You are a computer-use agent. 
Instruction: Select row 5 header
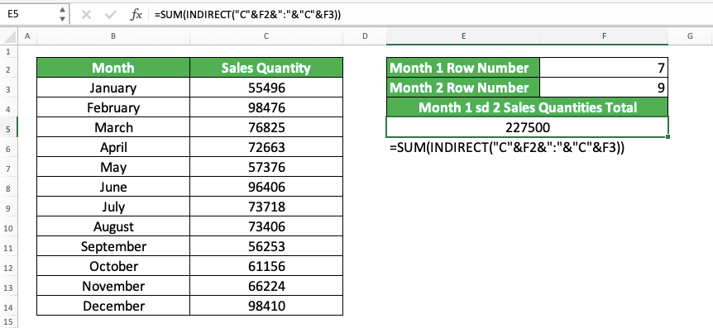8,127
